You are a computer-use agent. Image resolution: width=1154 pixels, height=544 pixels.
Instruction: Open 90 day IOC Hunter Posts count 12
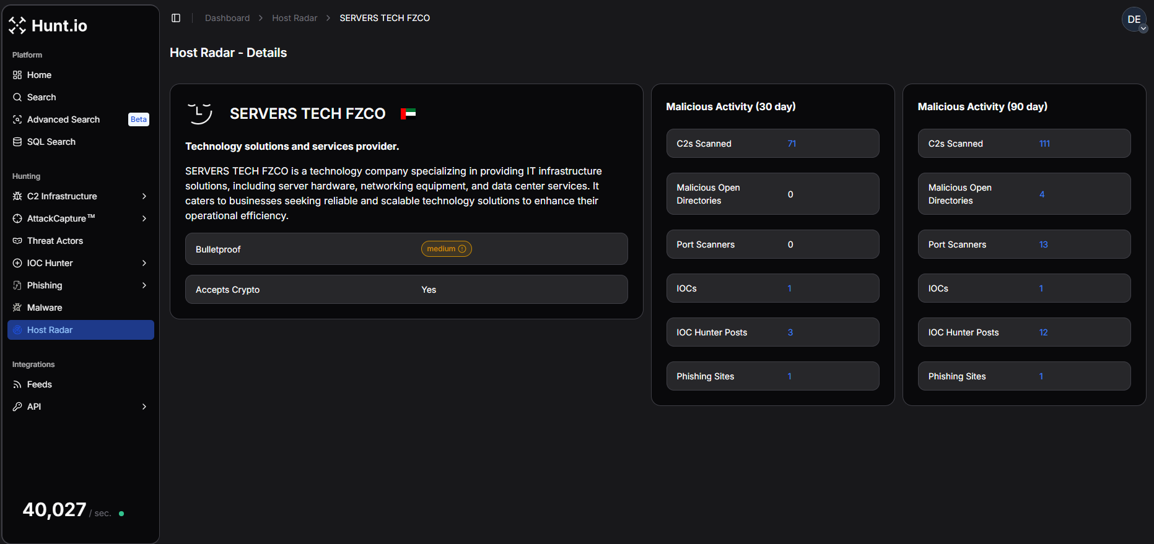pos(1044,332)
